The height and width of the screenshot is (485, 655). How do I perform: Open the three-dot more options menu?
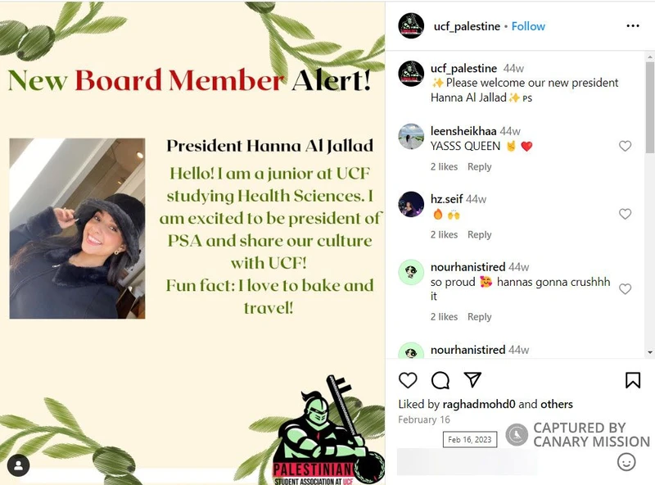pos(633,26)
